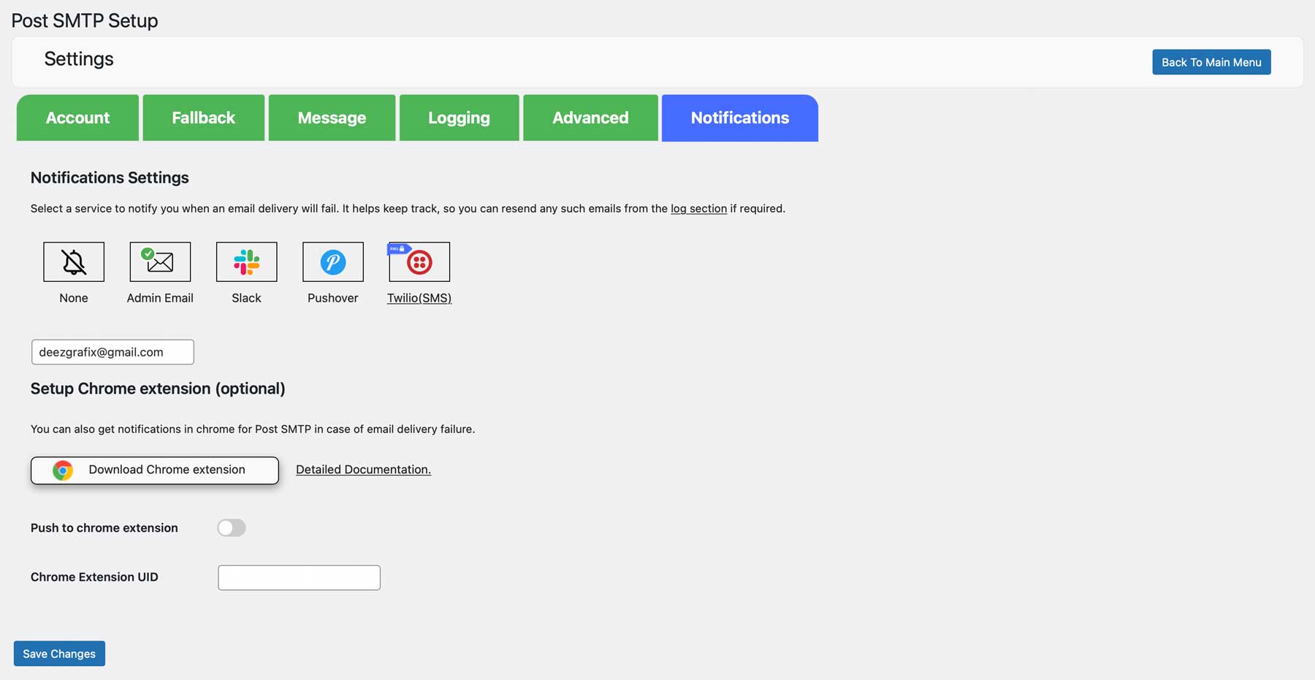
Task: Open the log section link
Action: 698,208
